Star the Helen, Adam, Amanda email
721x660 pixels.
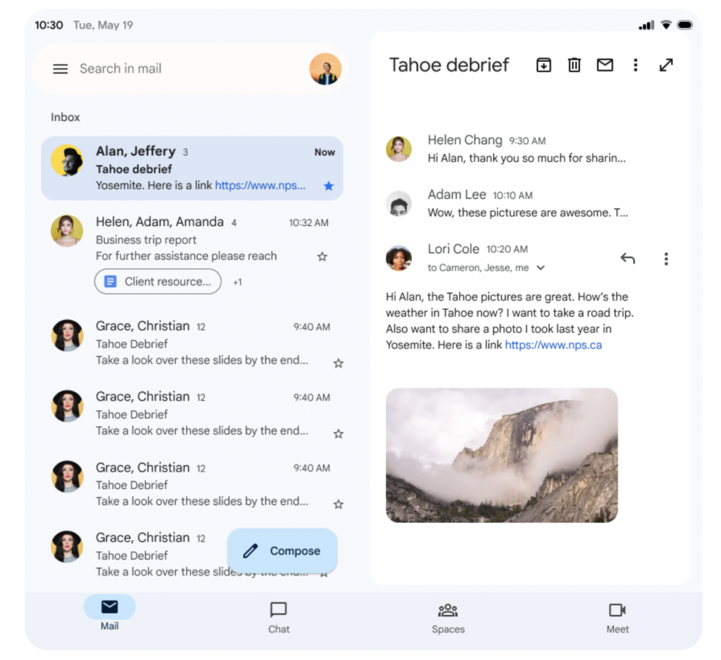[322, 256]
